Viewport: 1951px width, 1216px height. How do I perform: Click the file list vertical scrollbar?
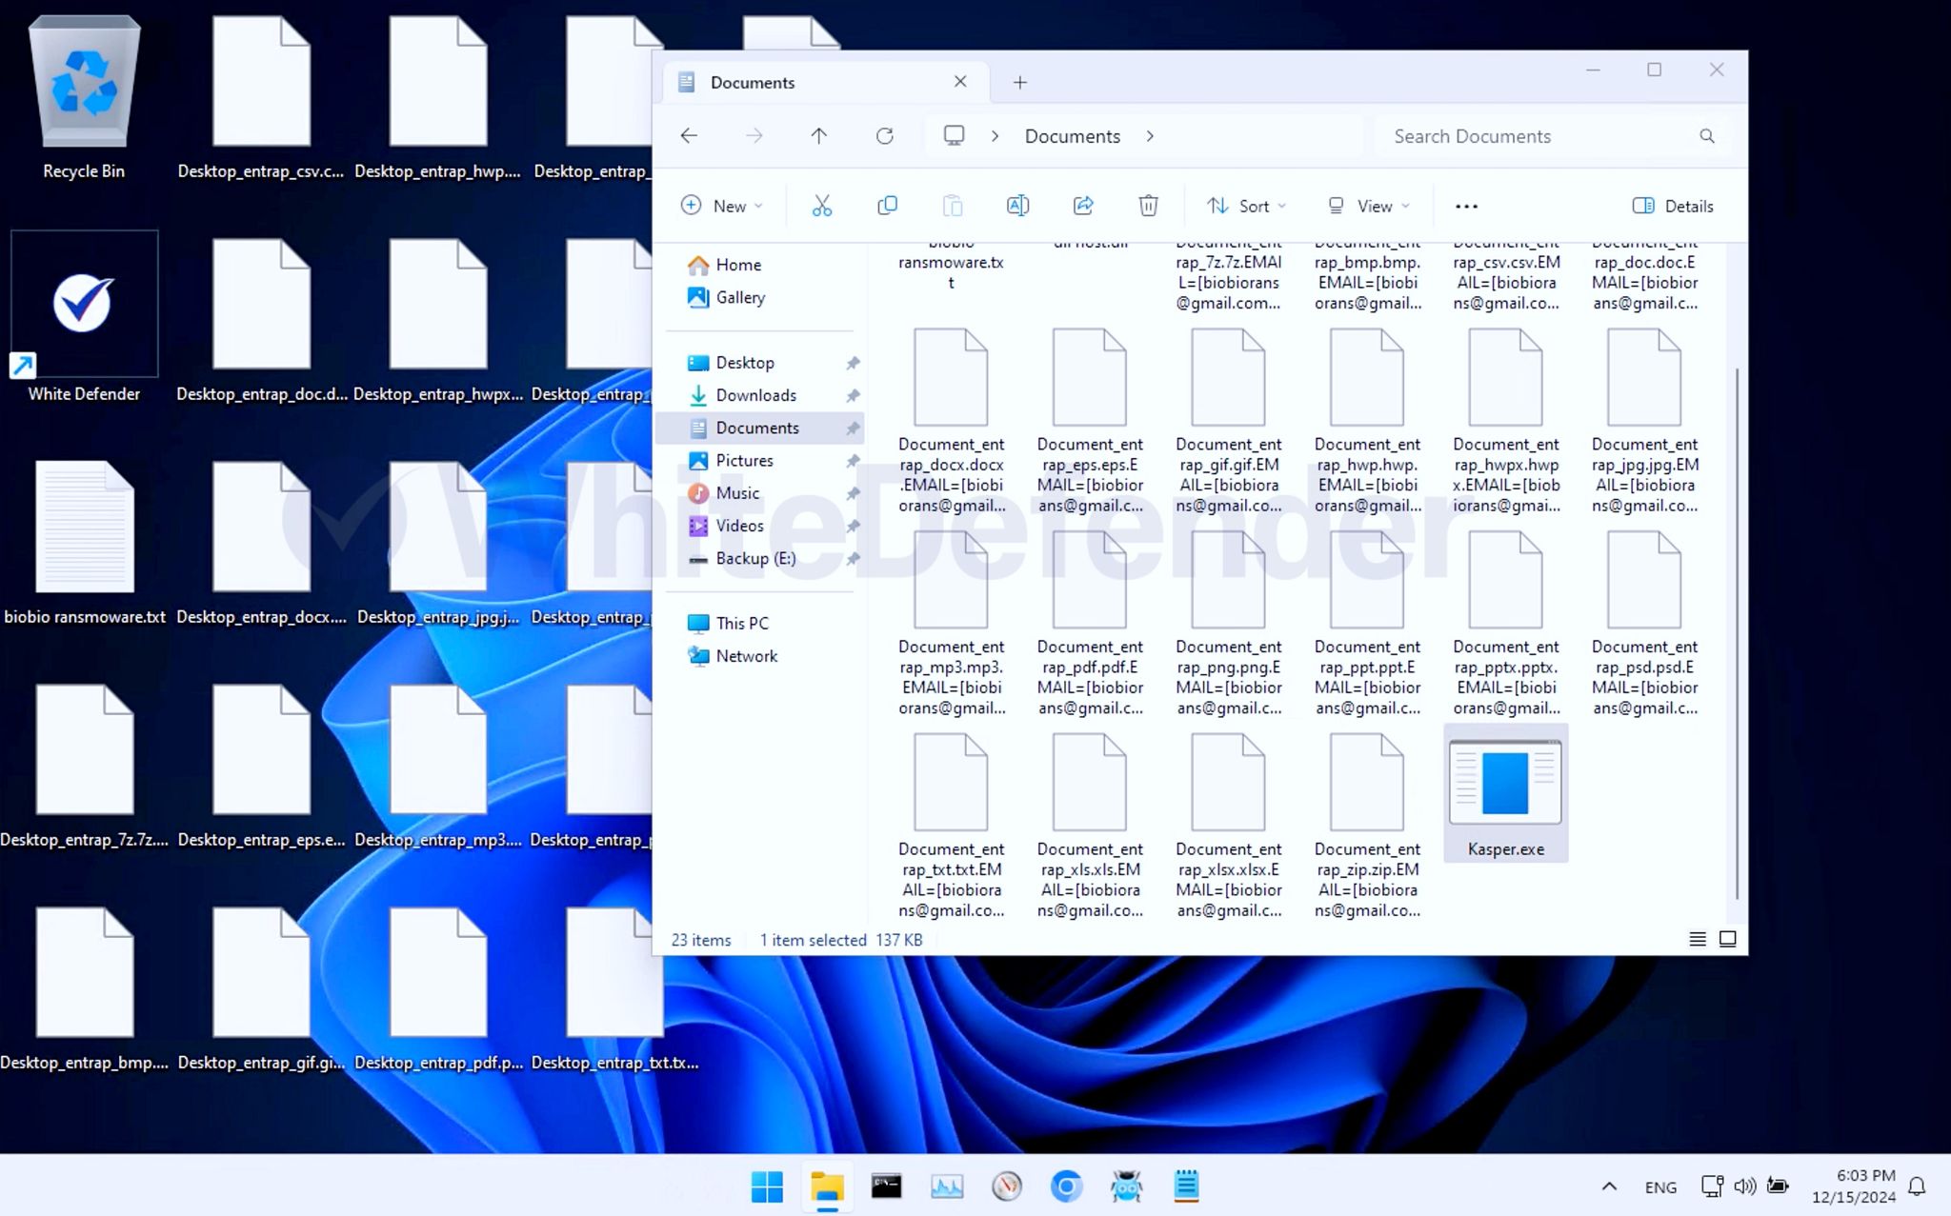(1738, 633)
